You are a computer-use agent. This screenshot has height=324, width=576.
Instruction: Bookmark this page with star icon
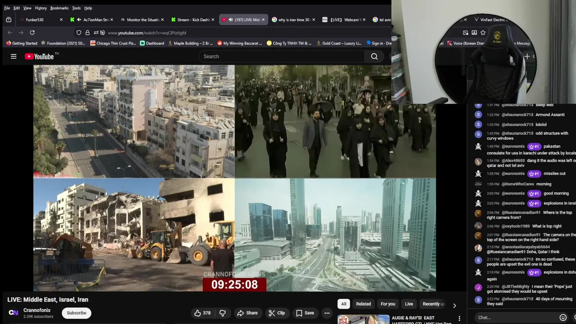click(x=483, y=32)
